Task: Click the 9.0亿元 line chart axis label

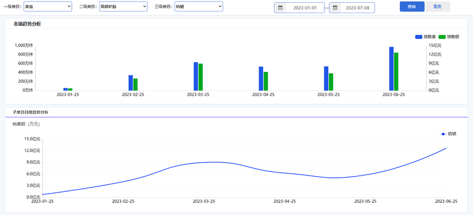Action: click(x=33, y=162)
